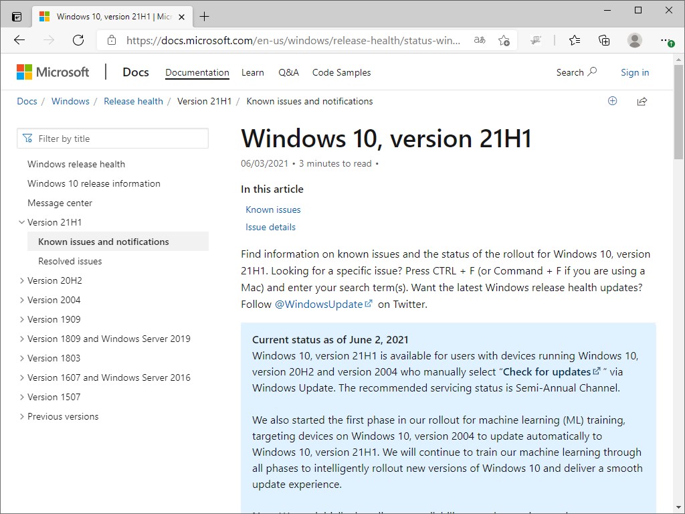Select Documentation in the top navigation
The width and height of the screenshot is (685, 514).
click(197, 72)
